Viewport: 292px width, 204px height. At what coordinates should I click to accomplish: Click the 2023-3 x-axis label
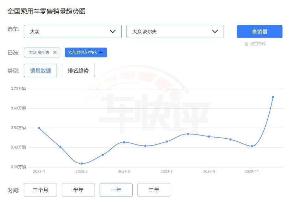point(82,171)
